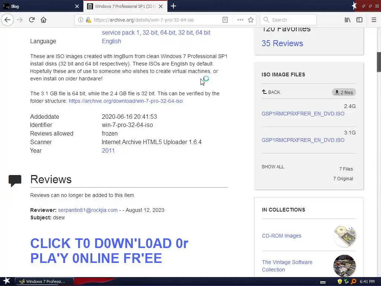Open the service pack 1 topic link

[x=121, y=33]
